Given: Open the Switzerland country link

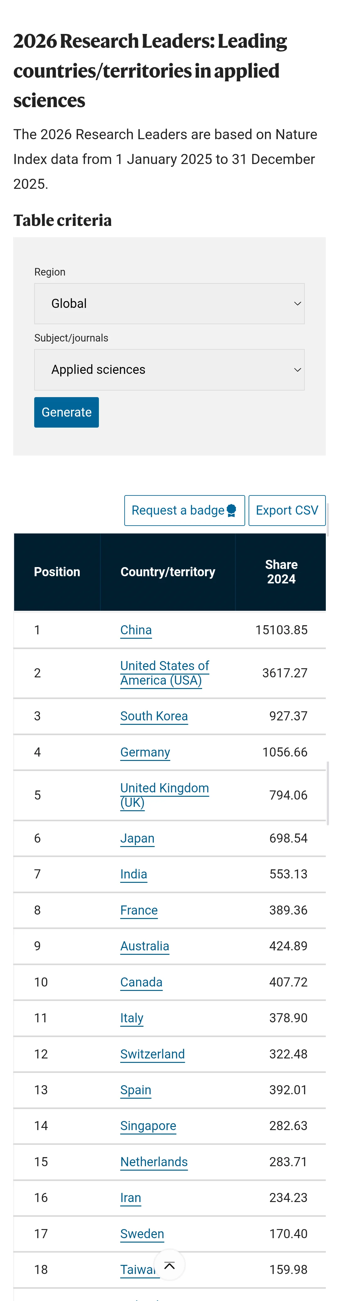Looking at the screenshot, I should (x=152, y=1054).
